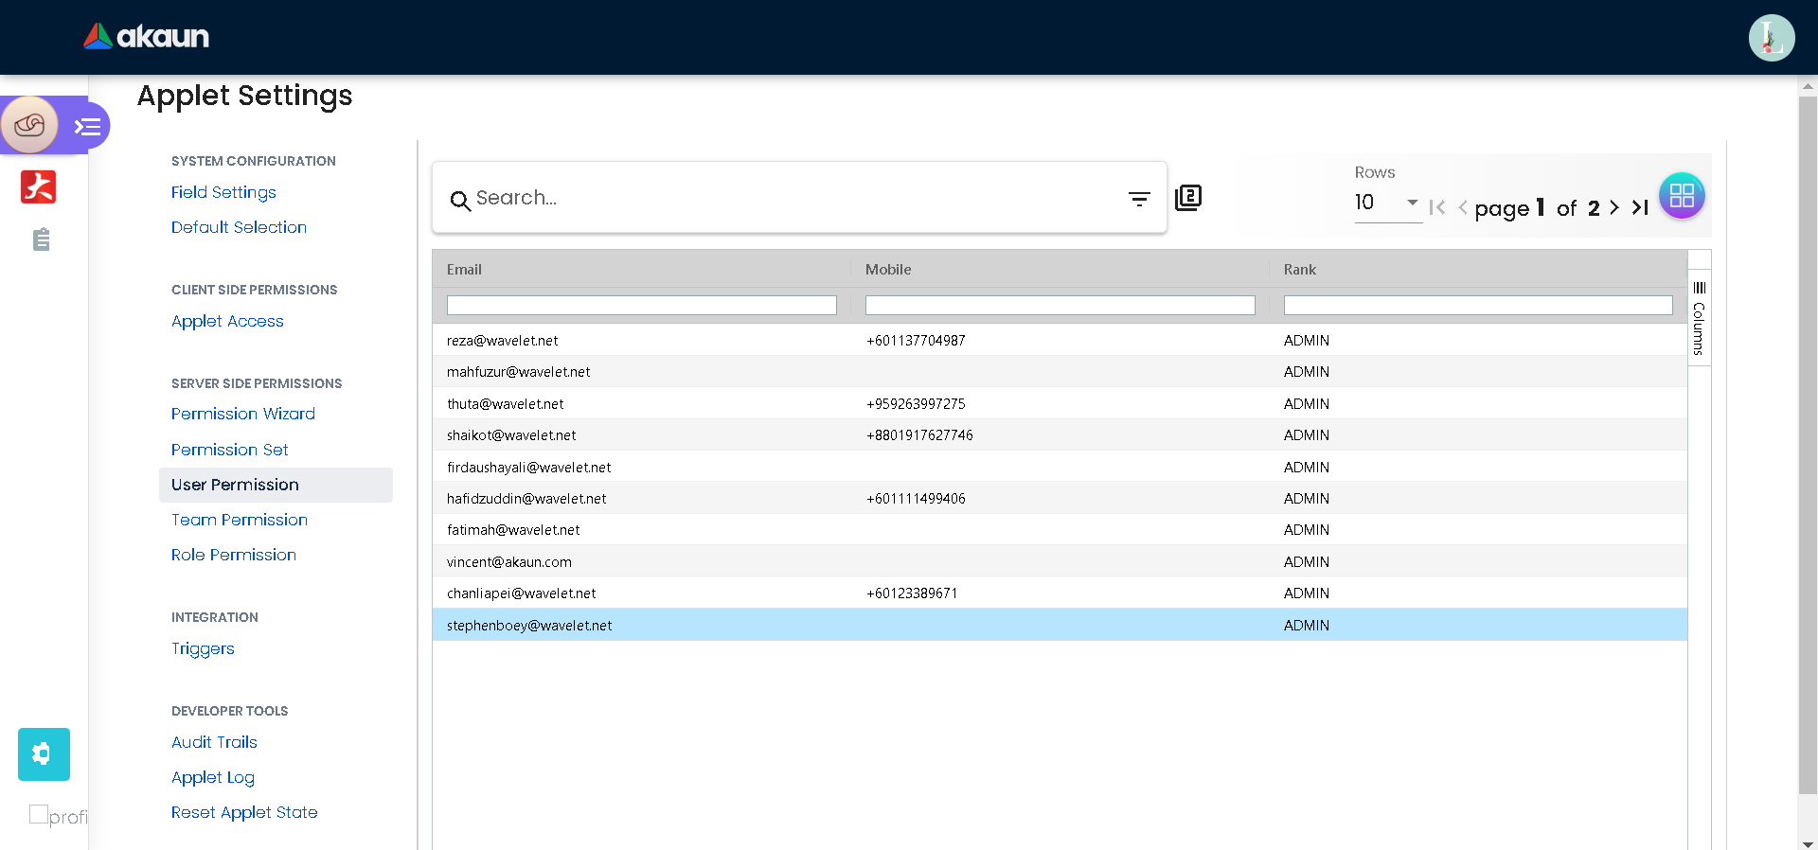Sort by the Email column header

464,270
